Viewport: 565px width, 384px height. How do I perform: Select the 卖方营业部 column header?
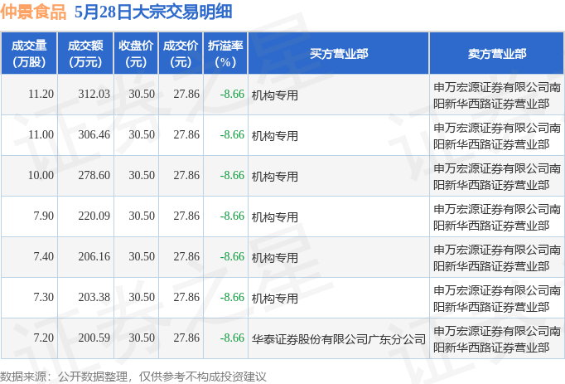click(x=496, y=53)
